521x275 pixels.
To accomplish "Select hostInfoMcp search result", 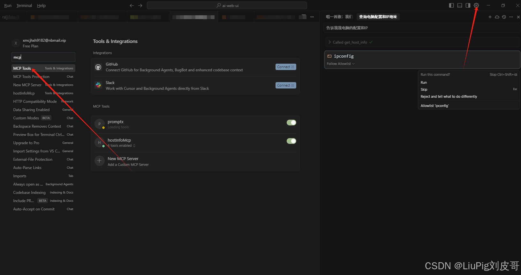I will [x=43, y=93].
